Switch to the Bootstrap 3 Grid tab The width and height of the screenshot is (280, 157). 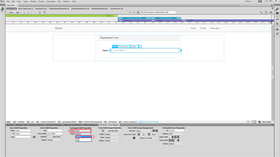click(22, 125)
